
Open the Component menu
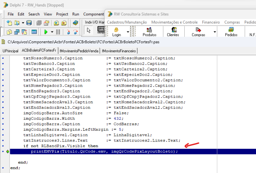94,14
